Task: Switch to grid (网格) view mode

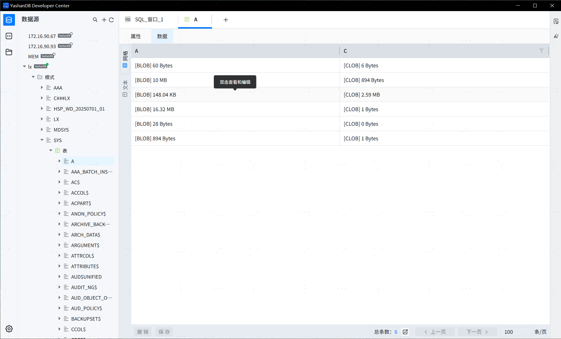Action: 125,60
